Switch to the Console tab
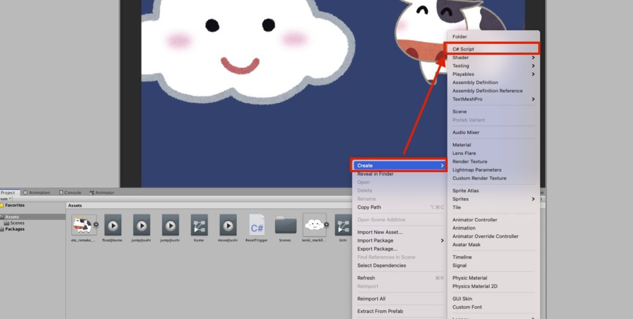Image resolution: width=633 pixels, height=319 pixels. tap(70, 193)
